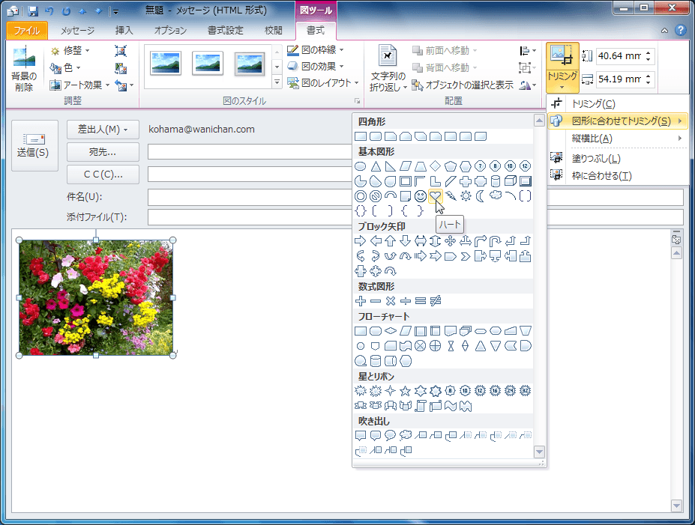Minimize the ribbon with the caret icon
The width and height of the screenshot is (695, 525).
(664, 31)
